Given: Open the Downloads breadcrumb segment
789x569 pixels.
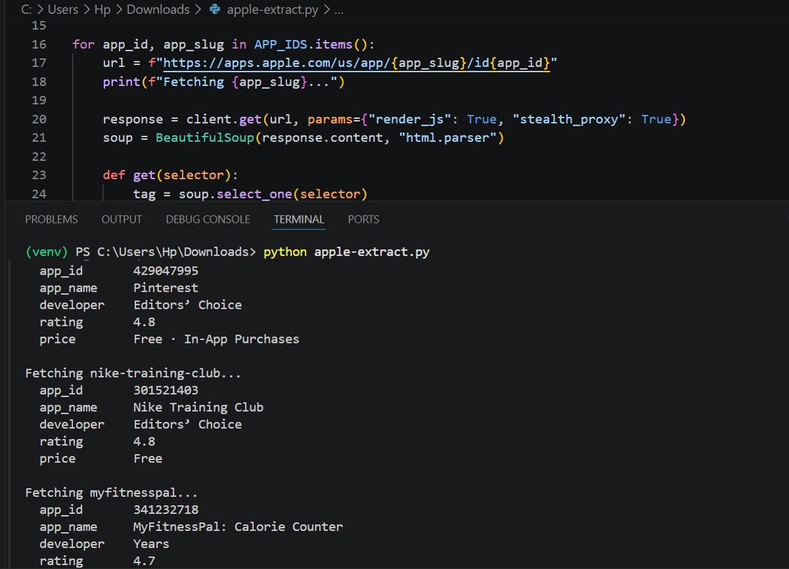Looking at the screenshot, I should [158, 10].
